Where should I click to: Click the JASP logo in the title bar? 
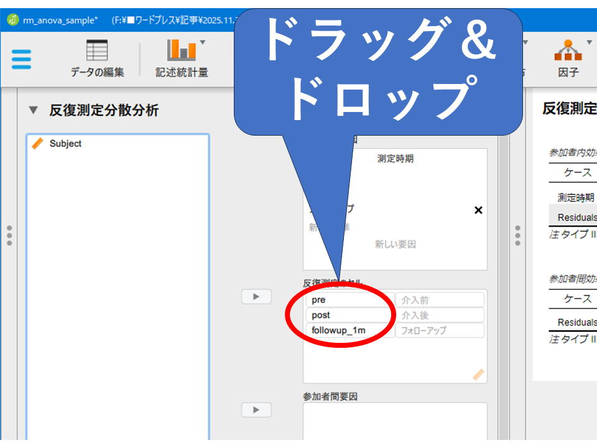(12, 20)
